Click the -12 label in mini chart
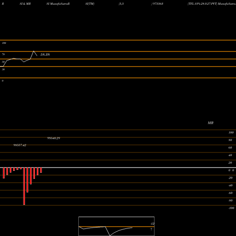This screenshot has height=236, width=236. point(152,224)
